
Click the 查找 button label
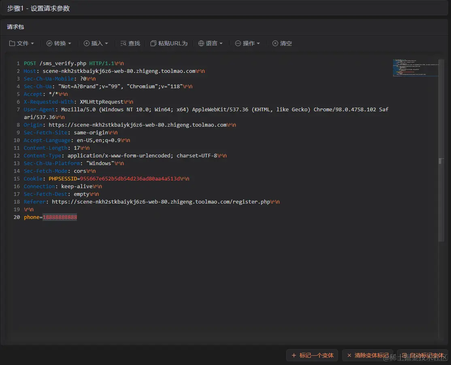134,43
